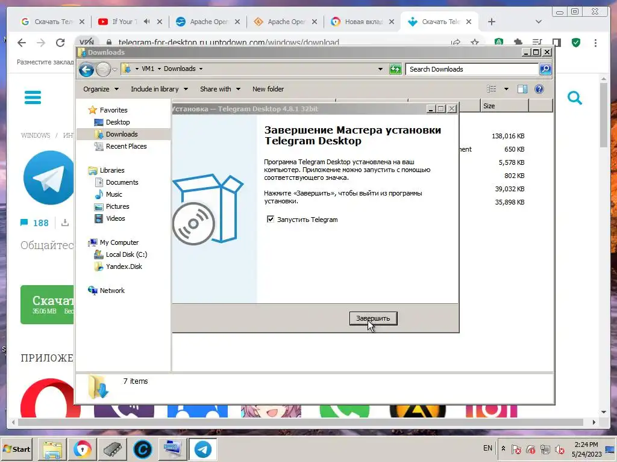Click the Explorer refresh icon
The height and width of the screenshot is (462, 617).
[395, 69]
